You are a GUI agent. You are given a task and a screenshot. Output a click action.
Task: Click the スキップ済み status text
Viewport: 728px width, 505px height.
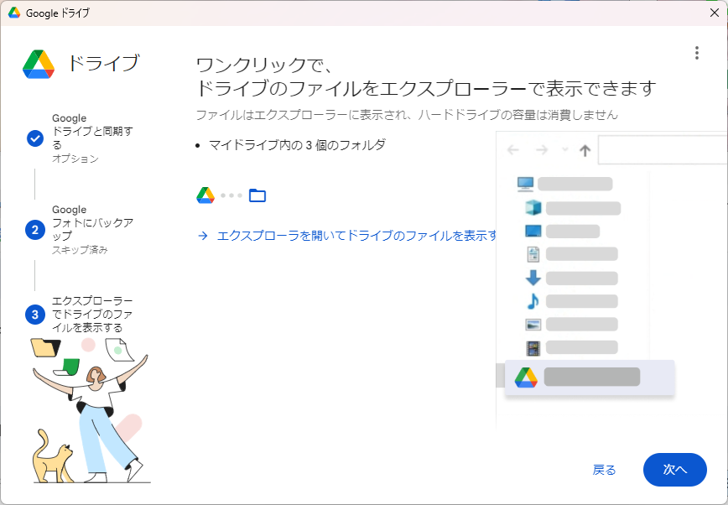click(x=80, y=250)
